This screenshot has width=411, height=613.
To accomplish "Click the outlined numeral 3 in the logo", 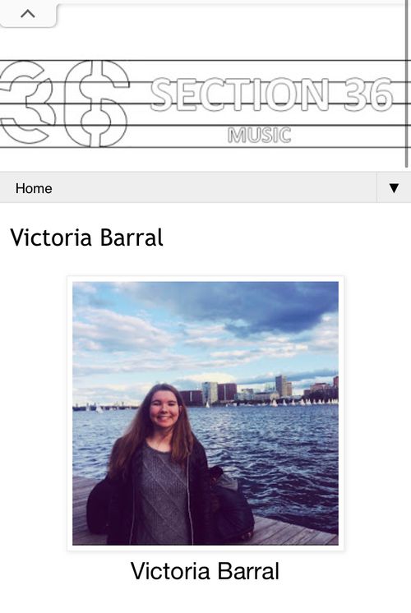I will click(x=25, y=103).
